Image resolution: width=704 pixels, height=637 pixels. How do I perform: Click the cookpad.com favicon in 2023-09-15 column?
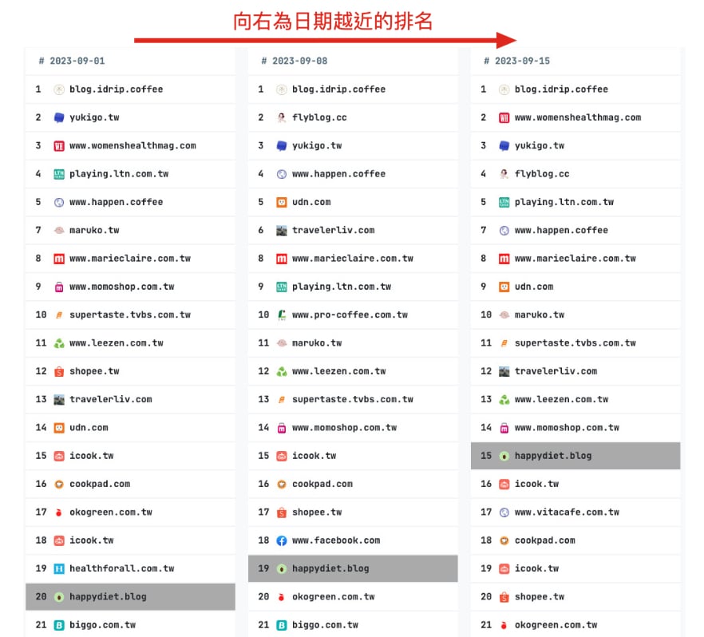coord(504,540)
